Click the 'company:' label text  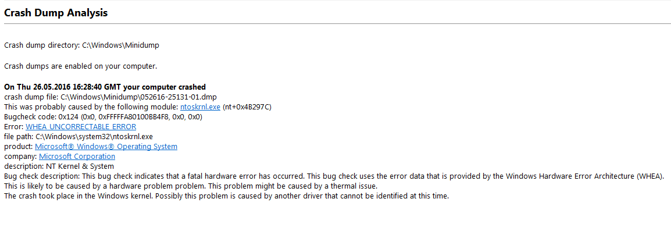tap(20, 157)
